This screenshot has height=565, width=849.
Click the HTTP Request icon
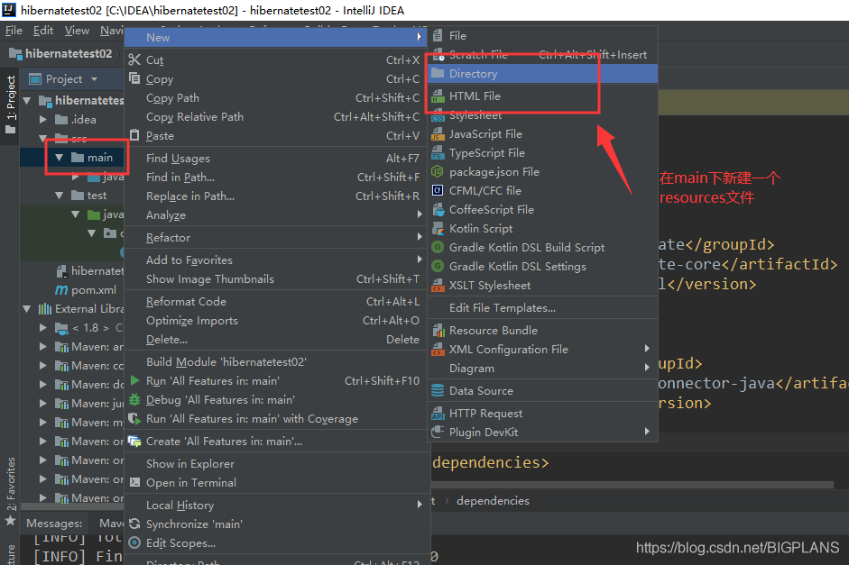click(438, 414)
